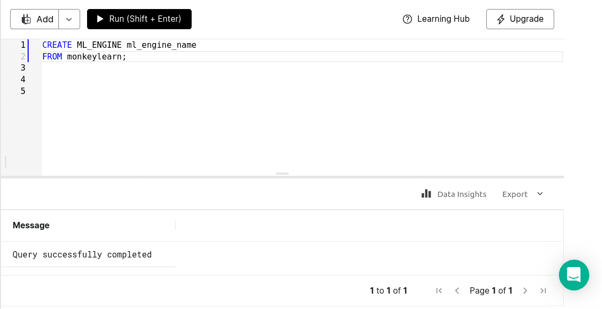Click the Message column resize separator

pos(176,225)
